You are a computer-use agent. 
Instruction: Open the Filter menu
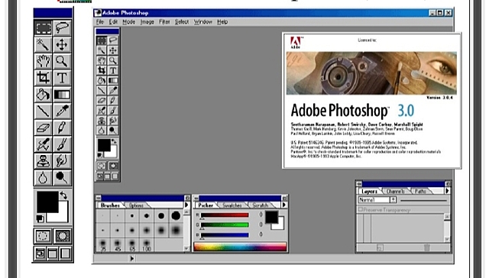[164, 22]
